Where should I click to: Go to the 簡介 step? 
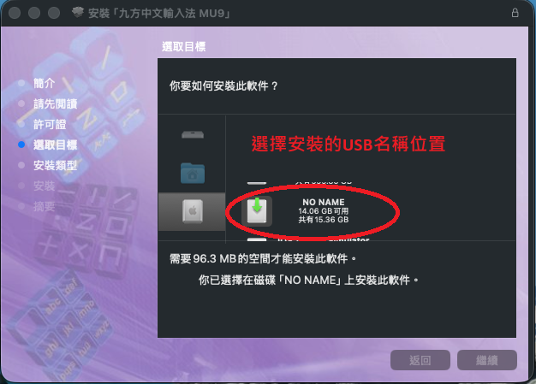pyautogui.click(x=45, y=83)
